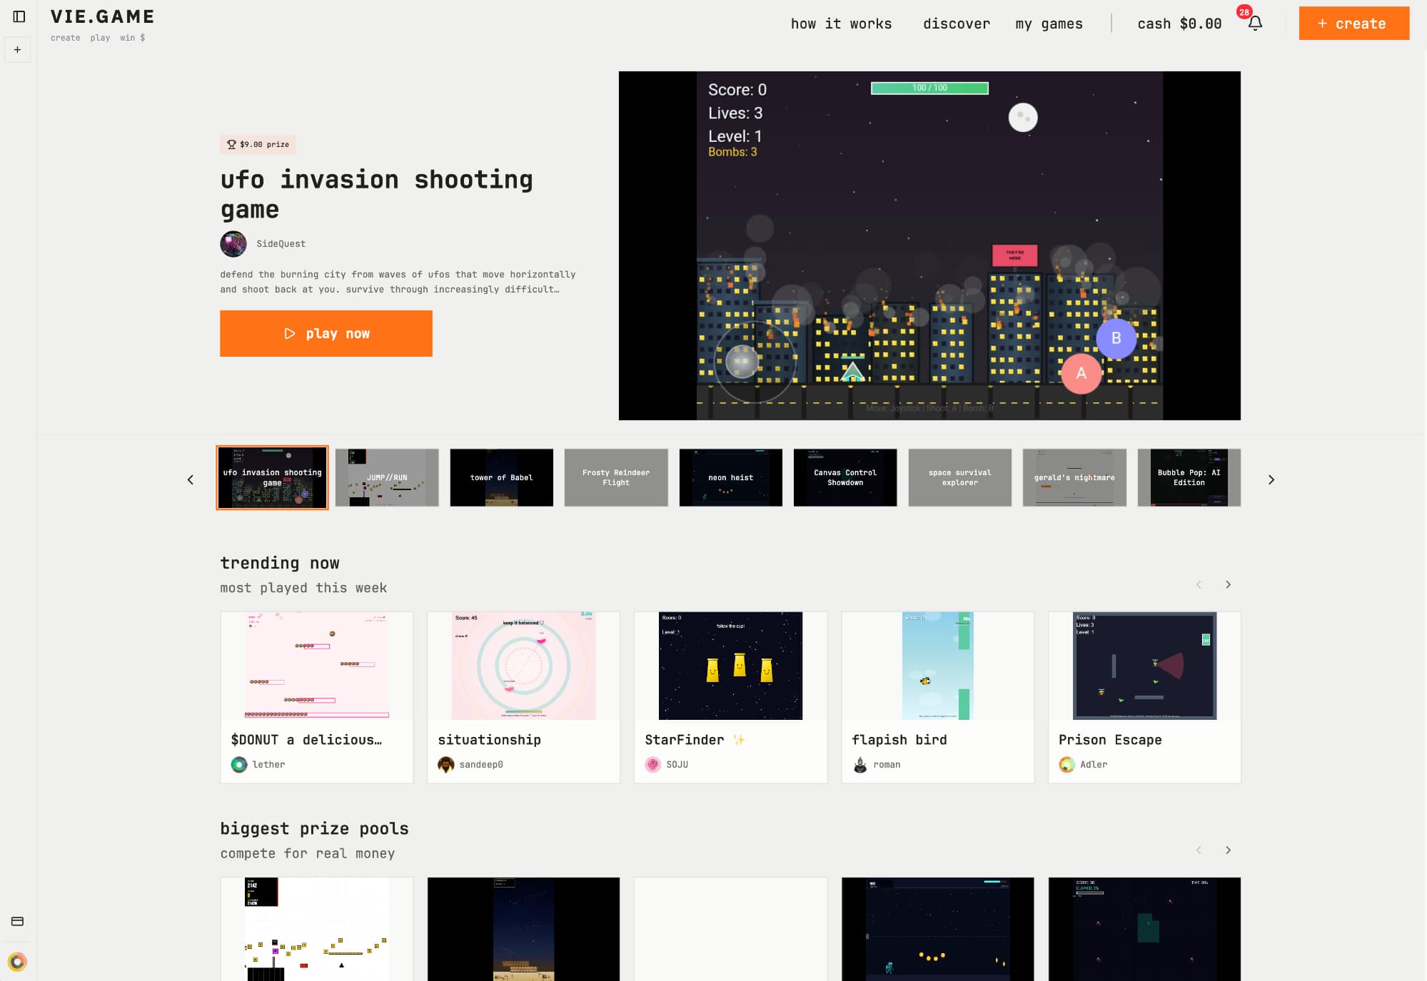
Task: Open notifications bell with 28 badge
Action: (1255, 23)
